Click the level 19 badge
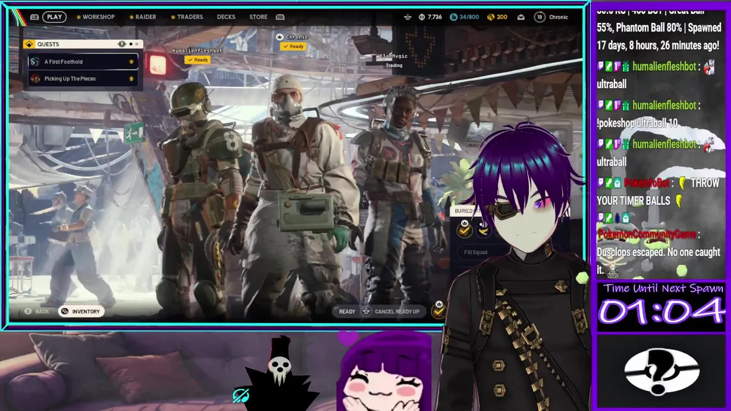Viewport: 731px width, 411px height. 540,17
